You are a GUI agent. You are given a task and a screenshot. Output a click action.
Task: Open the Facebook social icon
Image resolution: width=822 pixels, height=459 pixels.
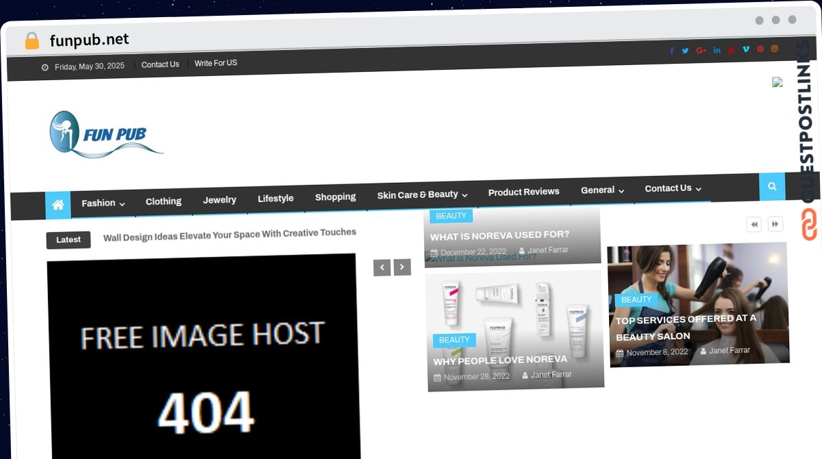pyautogui.click(x=671, y=49)
